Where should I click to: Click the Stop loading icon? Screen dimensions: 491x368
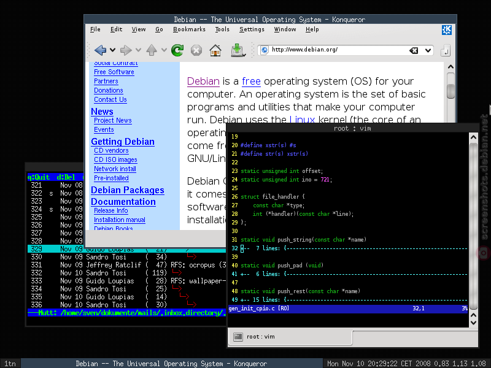coord(196,50)
